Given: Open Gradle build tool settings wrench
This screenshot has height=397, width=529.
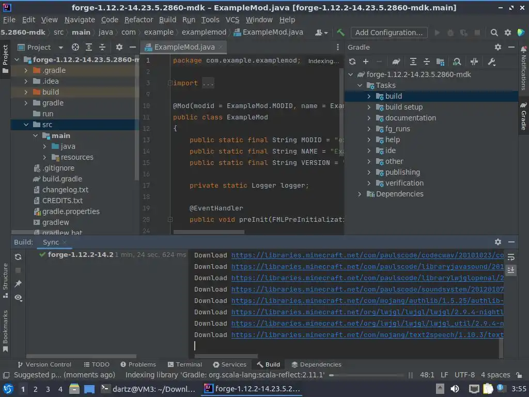Looking at the screenshot, I should (x=492, y=62).
